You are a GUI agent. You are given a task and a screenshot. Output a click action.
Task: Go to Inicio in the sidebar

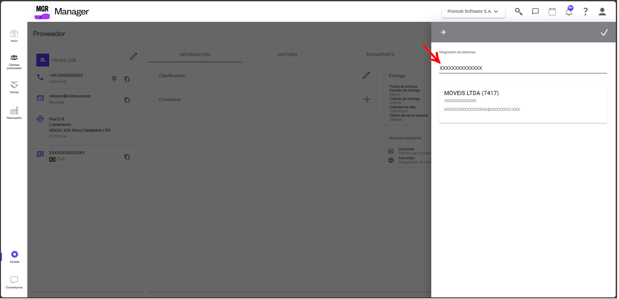pyautogui.click(x=14, y=36)
